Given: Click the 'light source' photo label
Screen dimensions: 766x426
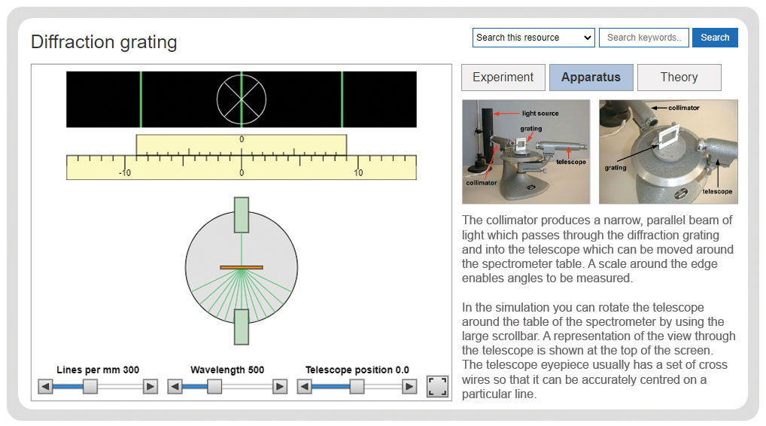Looking at the screenshot, I should (540, 114).
